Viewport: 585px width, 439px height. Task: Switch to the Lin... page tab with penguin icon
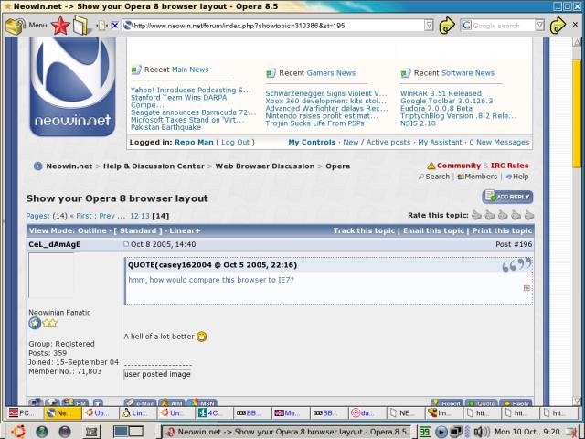click(138, 413)
